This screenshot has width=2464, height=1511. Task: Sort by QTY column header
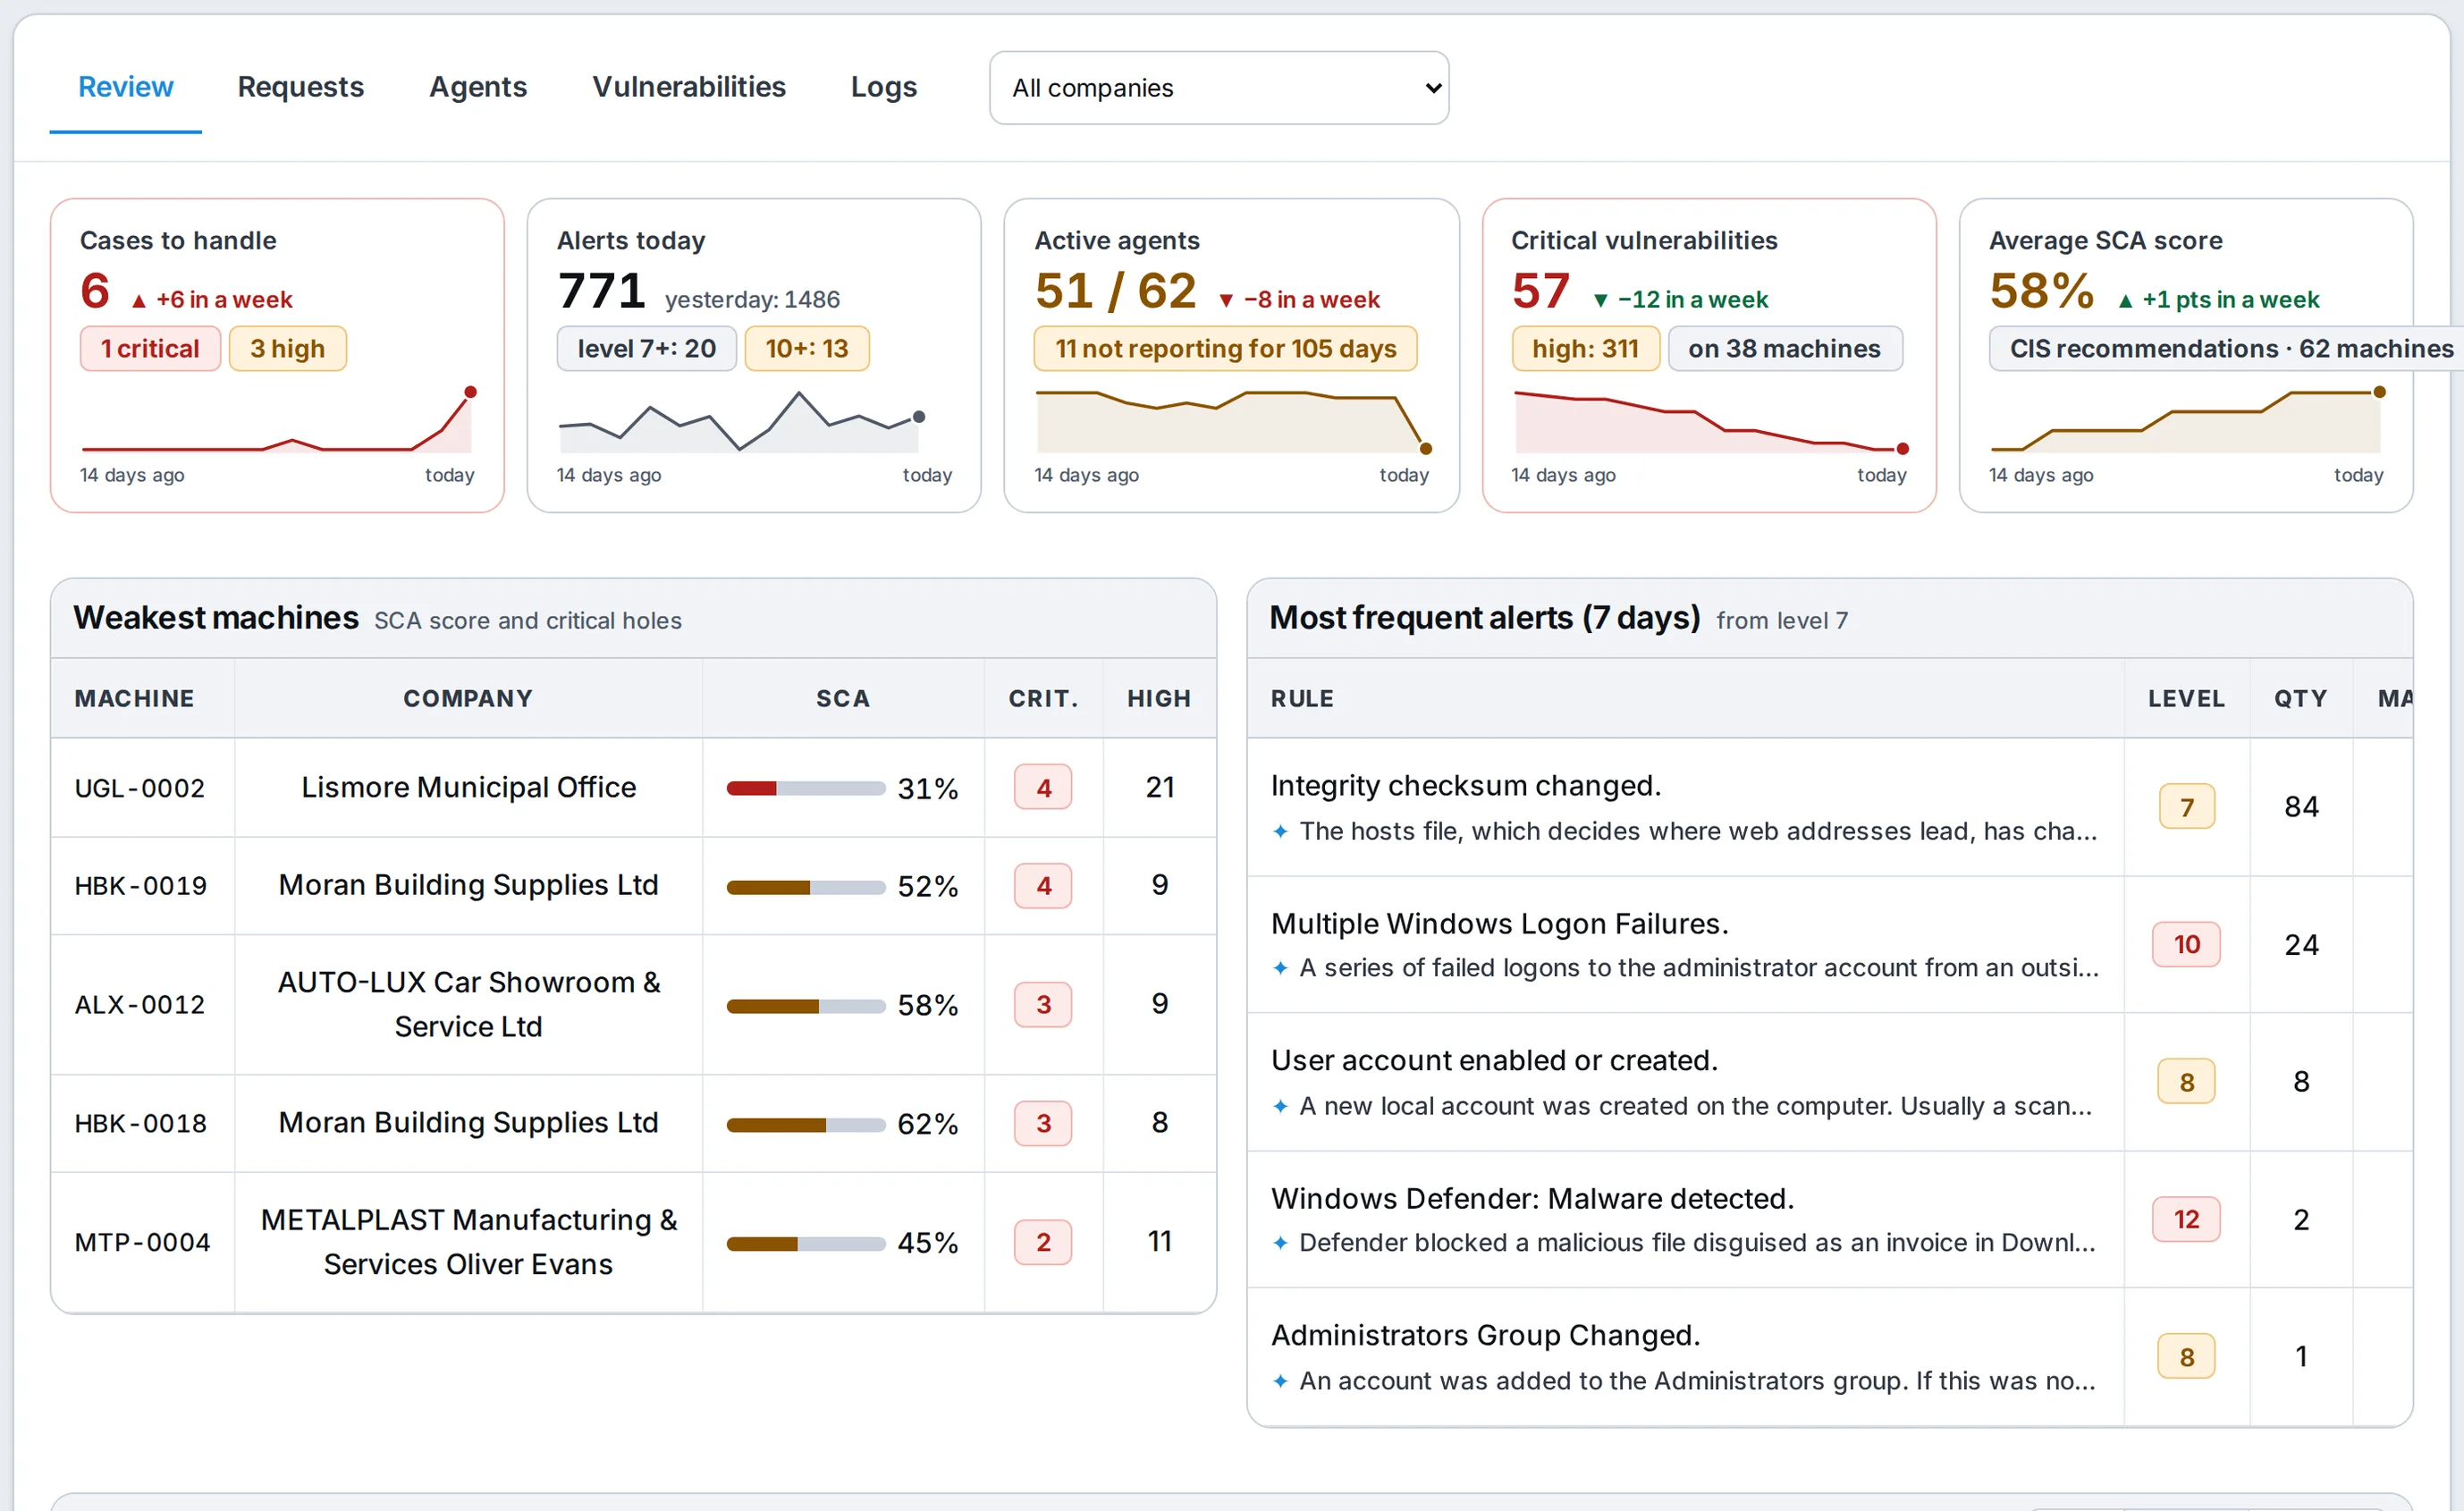(2300, 699)
